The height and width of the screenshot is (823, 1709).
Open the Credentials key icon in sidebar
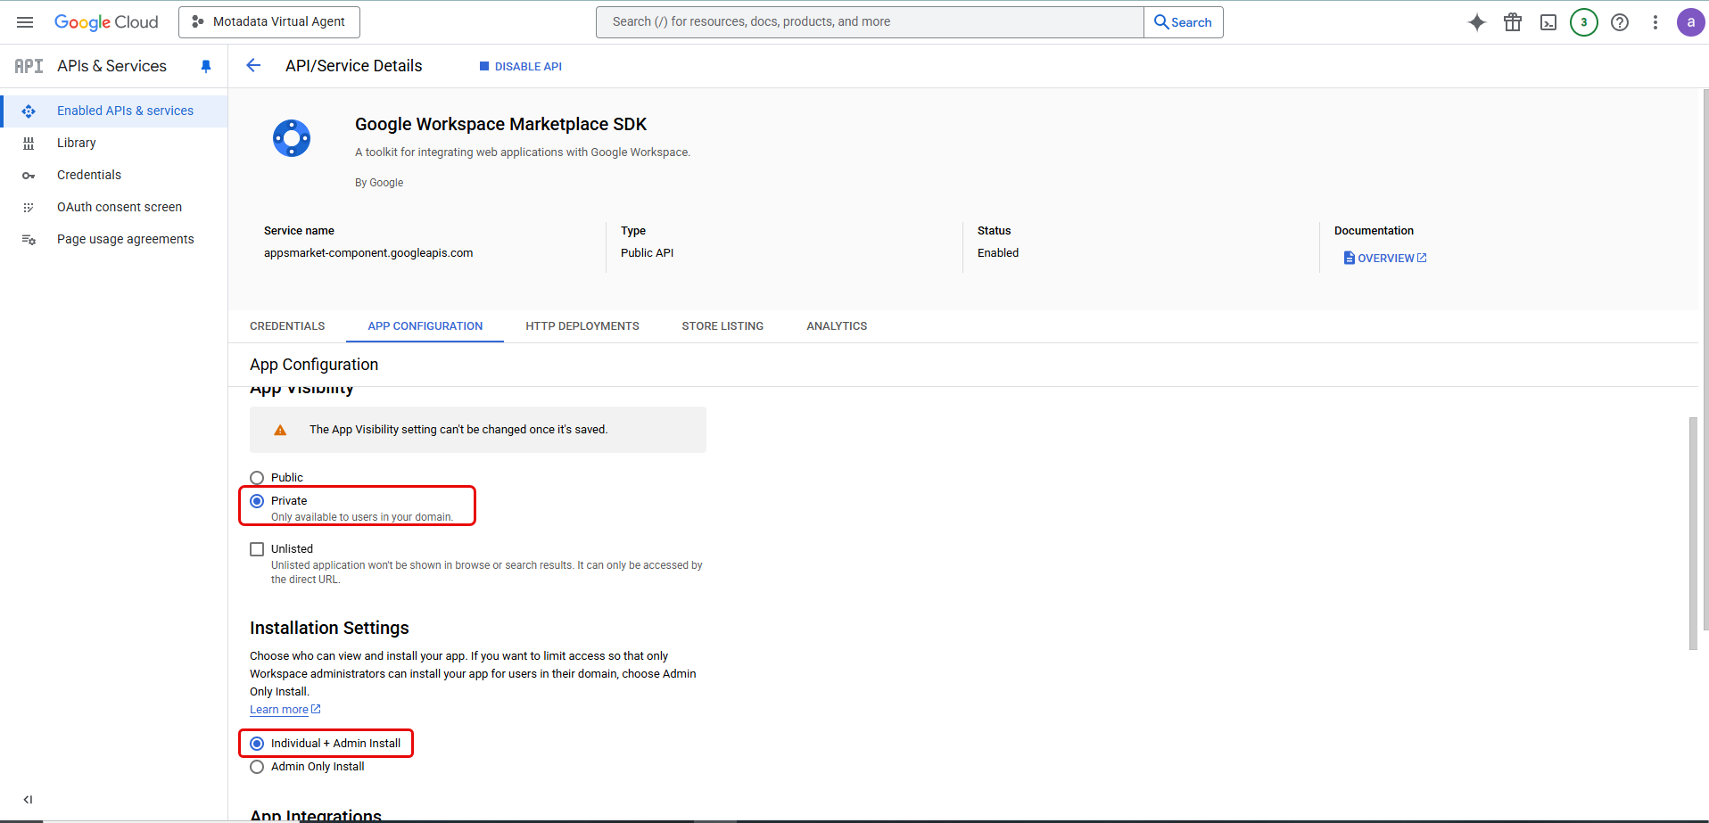point(29,175)
